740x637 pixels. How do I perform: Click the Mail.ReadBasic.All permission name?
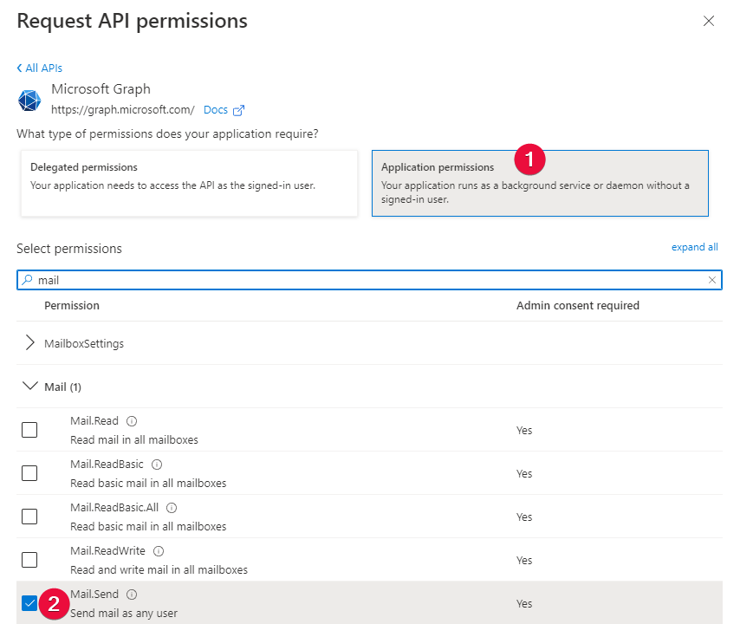tap(114, 508)
